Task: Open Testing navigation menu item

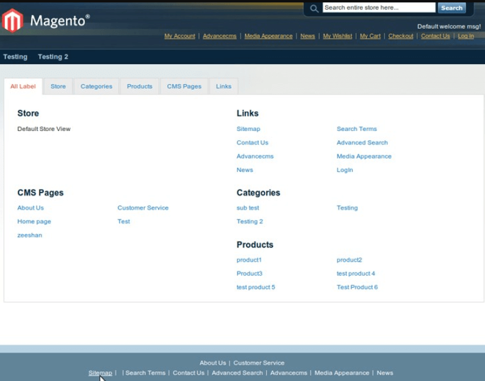Action: (15, 57)
